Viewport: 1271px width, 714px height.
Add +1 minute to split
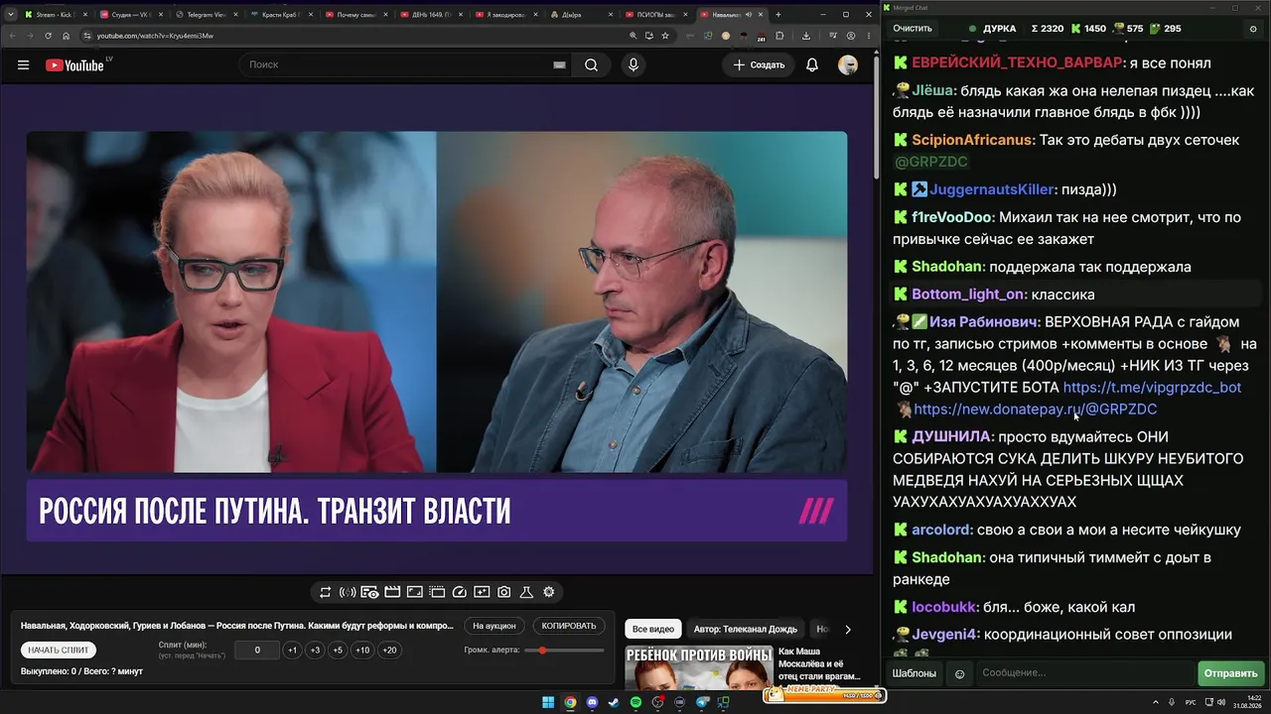292,650
